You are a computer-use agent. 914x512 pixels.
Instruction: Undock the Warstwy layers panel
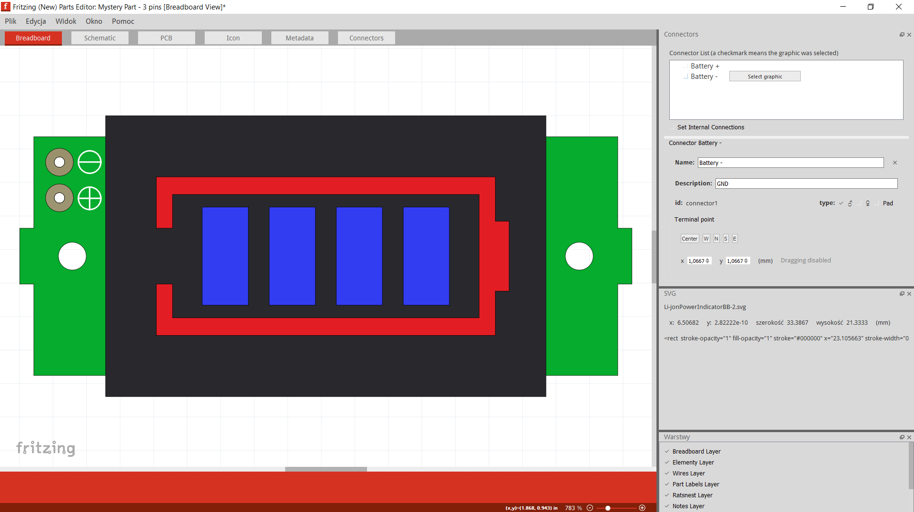902,437
